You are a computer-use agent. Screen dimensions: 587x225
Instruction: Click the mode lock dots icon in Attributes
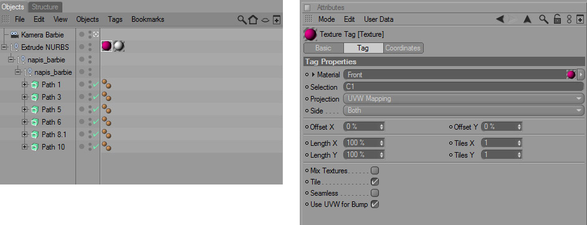click(x=569, y=19)
